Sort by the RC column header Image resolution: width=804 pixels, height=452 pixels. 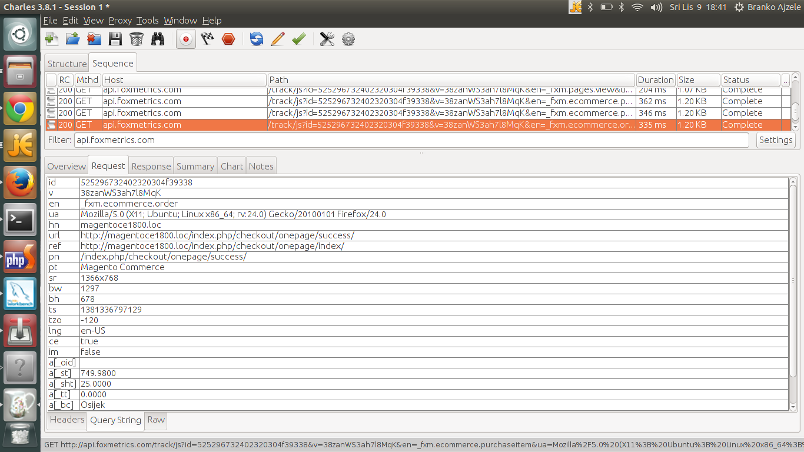point(65,80)
